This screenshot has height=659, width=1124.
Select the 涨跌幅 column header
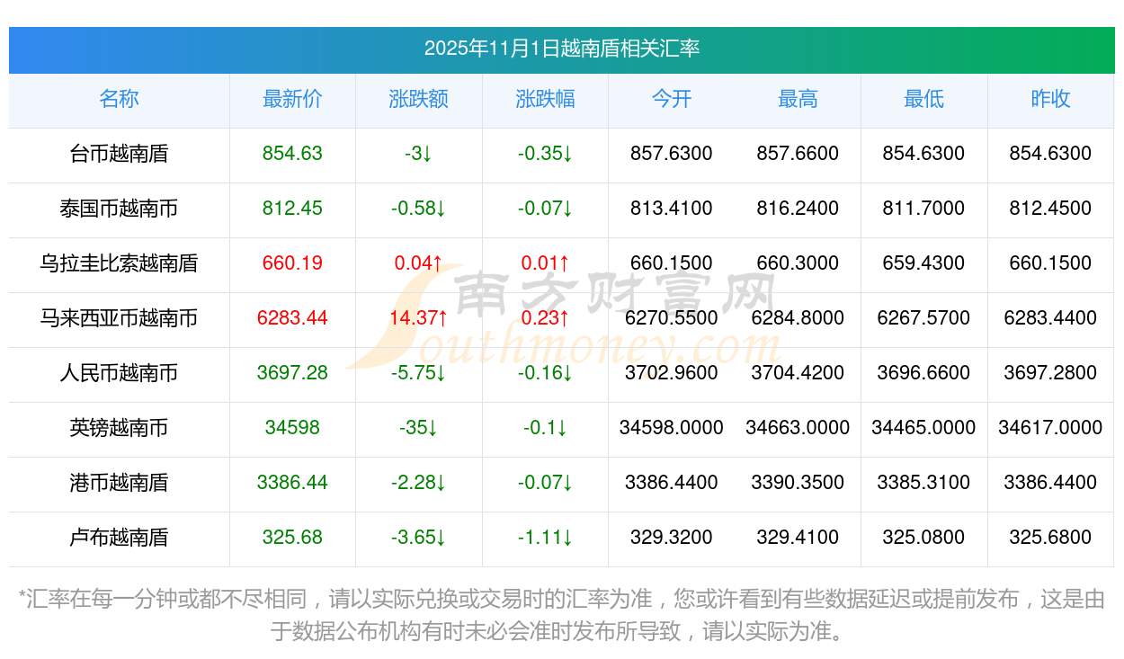point(545,99)
